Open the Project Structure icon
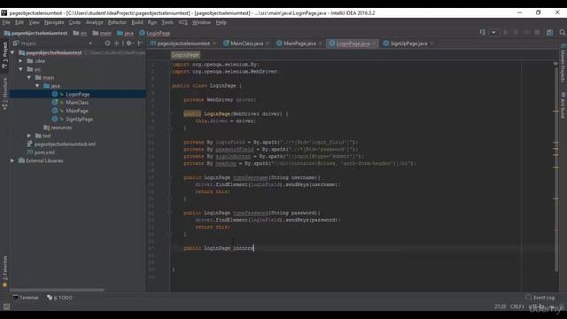Image resolution: width=567 pixels, height=319 pixels. coord(549,33)
